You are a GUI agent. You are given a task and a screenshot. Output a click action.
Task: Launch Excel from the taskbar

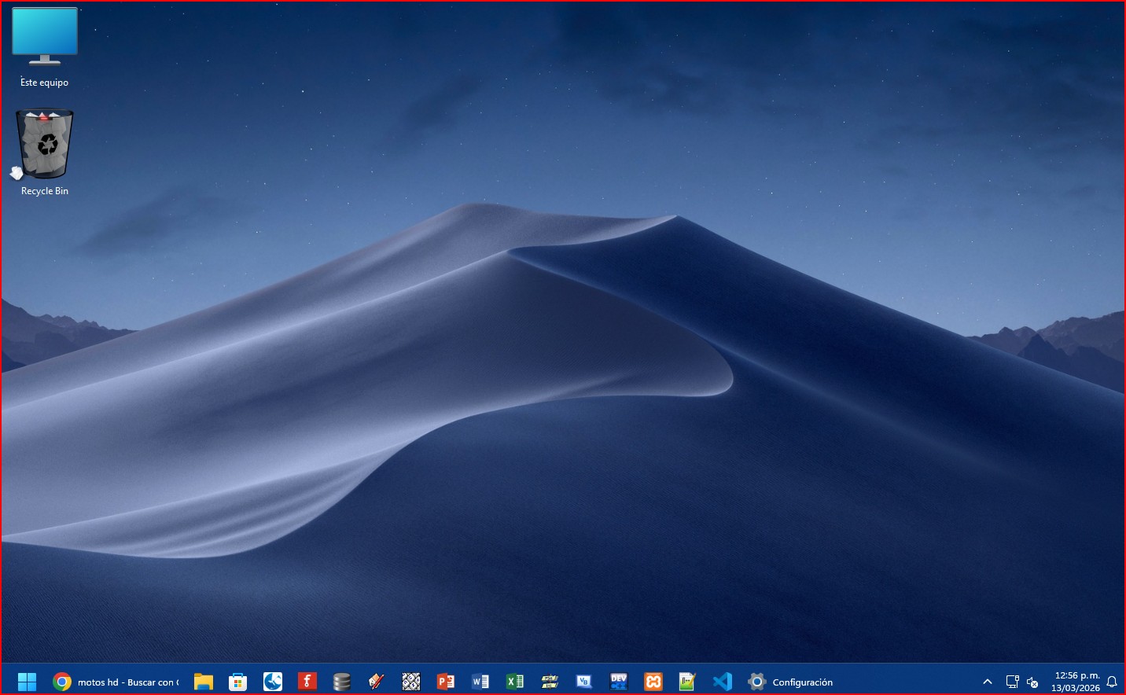pos(515,682)
